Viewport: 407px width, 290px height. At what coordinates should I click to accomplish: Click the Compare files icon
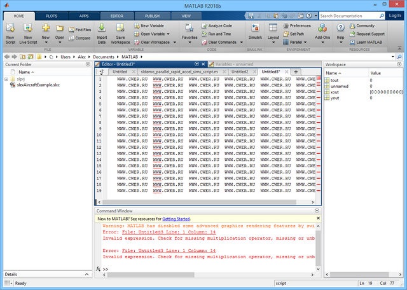pyautogui.click(x=79, y=38)
